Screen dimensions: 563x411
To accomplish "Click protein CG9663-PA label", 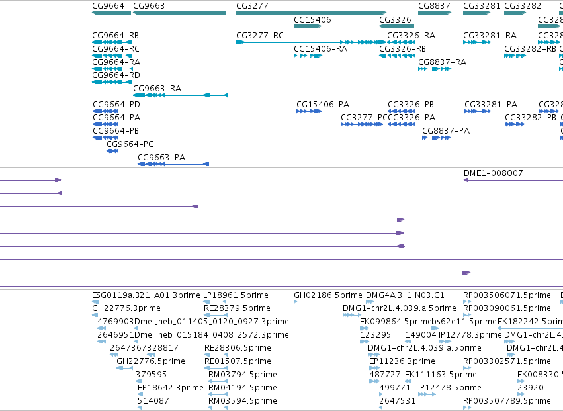I will coord(161,158).
